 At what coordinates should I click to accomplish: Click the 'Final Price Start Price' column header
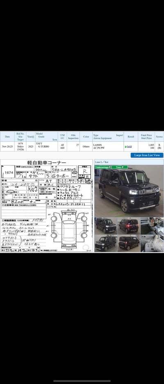click(x=146, y=137)
